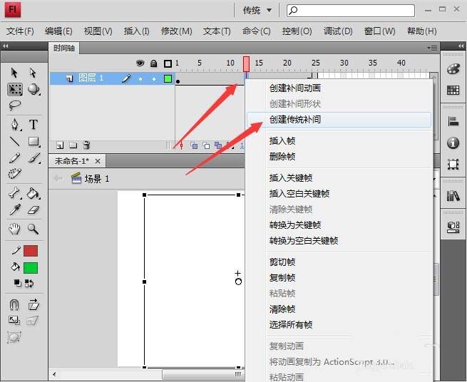Screen dimensions: 467x382
Task: Collapse the left tools panel arrows
Action: tap(6, 46)
